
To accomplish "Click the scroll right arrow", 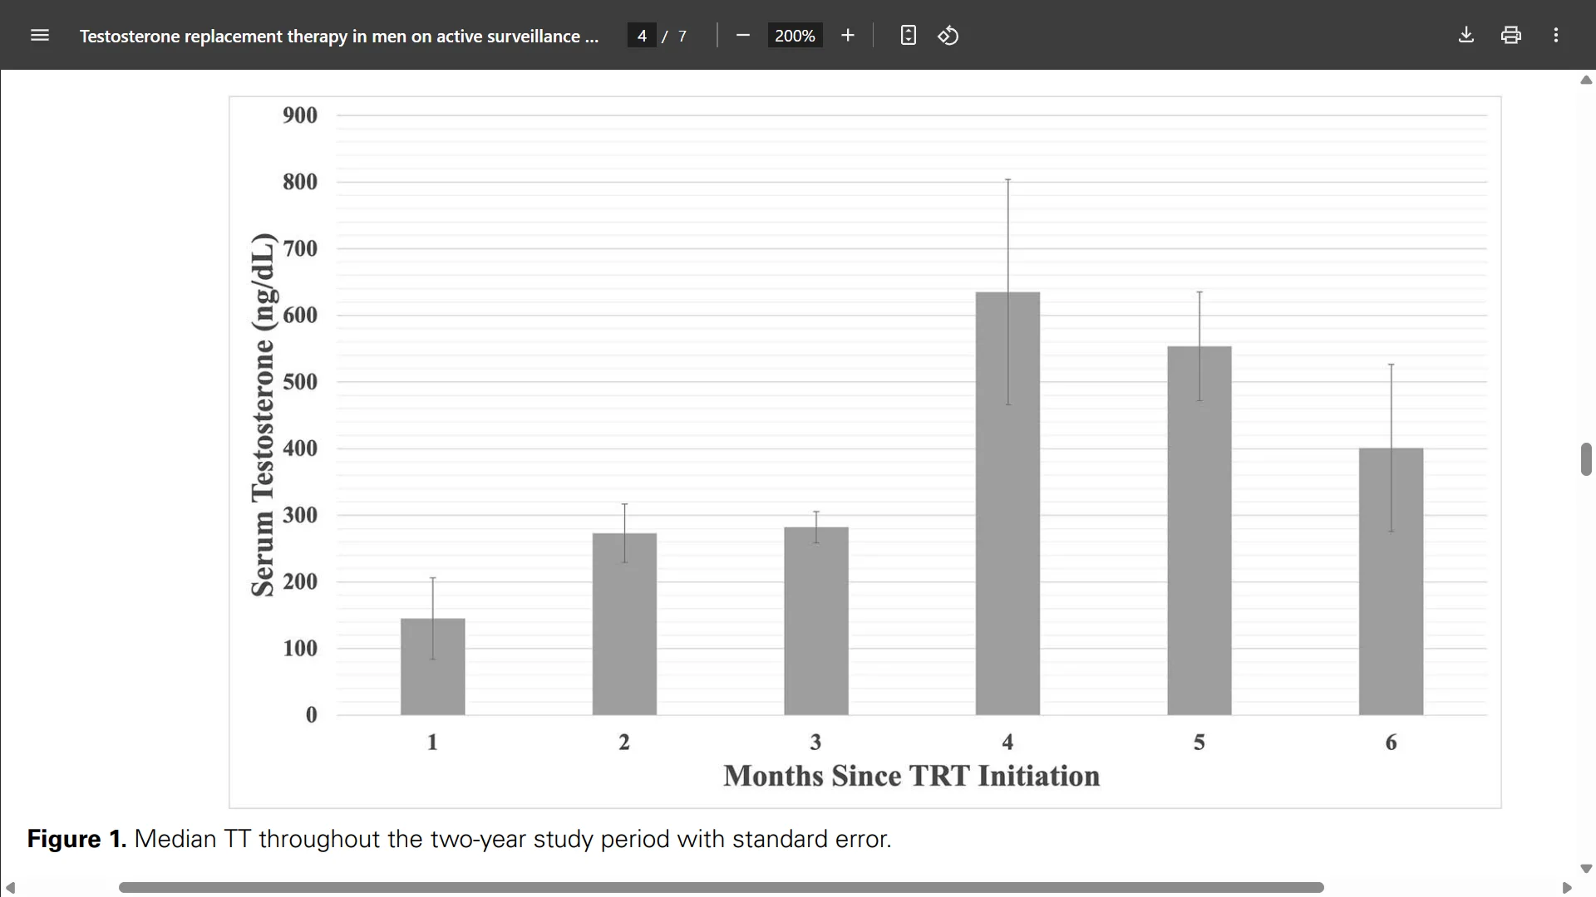I will tap(1567, 888).
